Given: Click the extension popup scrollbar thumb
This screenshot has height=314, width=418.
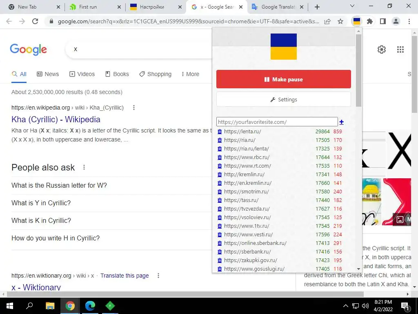Looking at the screenshot, I should (358, 70).
